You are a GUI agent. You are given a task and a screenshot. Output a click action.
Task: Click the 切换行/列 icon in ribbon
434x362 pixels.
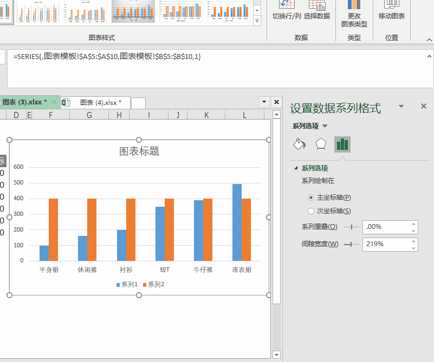(x=287, y=5)
